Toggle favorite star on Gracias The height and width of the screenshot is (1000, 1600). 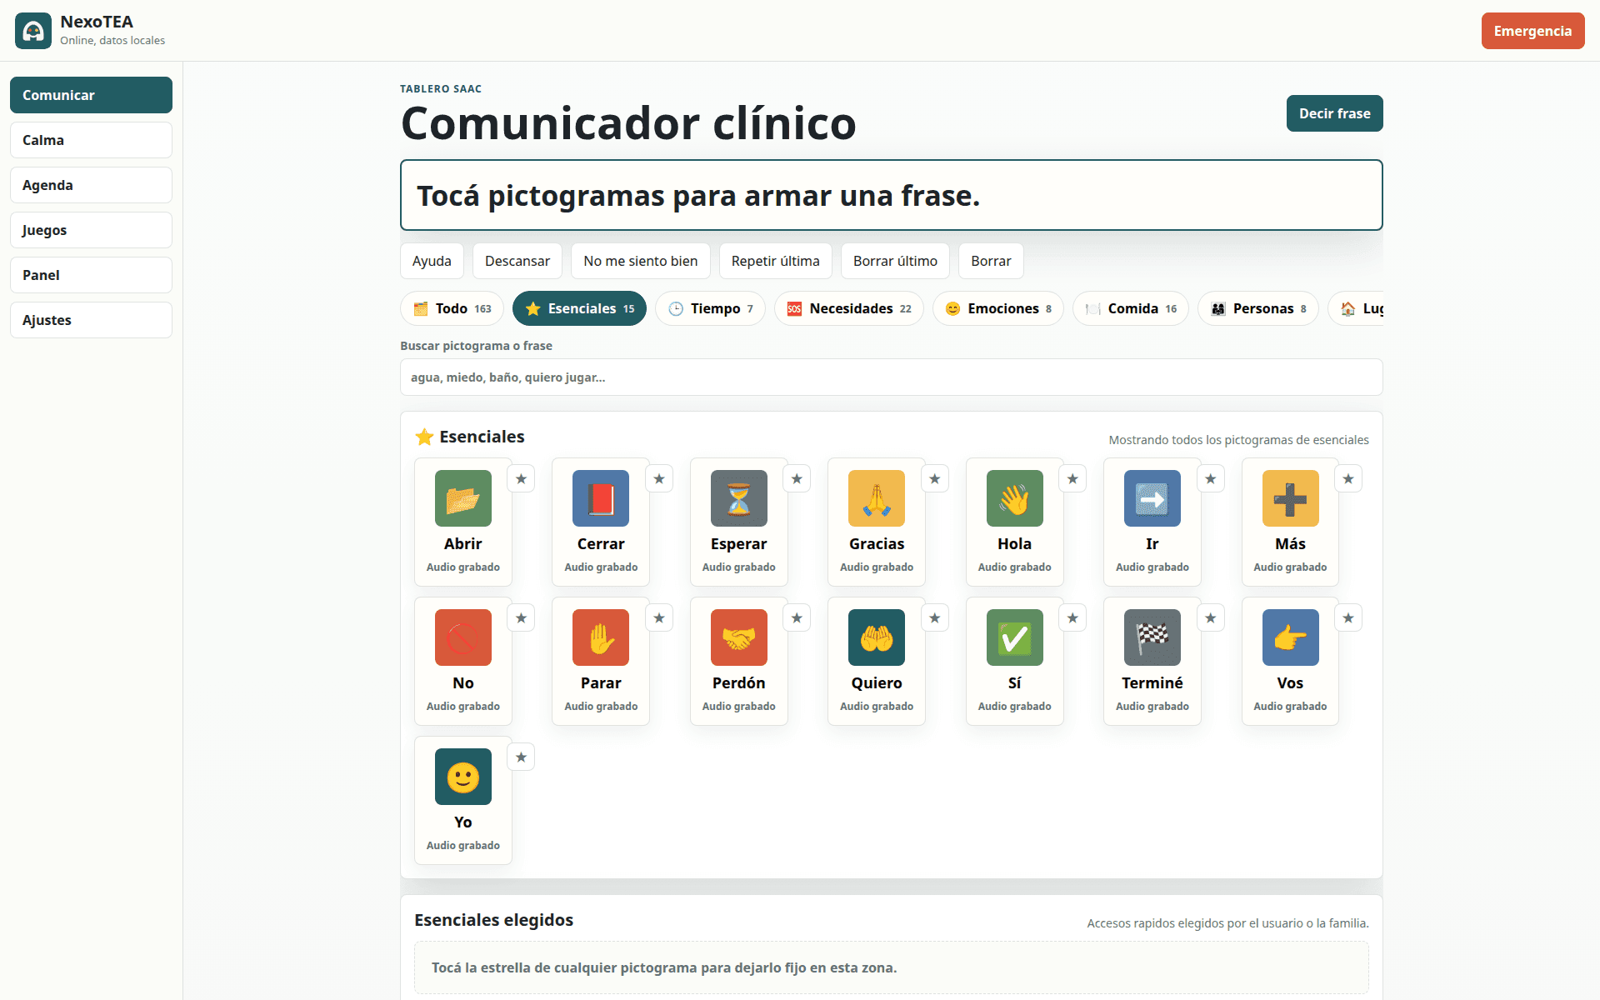[935, 478]
